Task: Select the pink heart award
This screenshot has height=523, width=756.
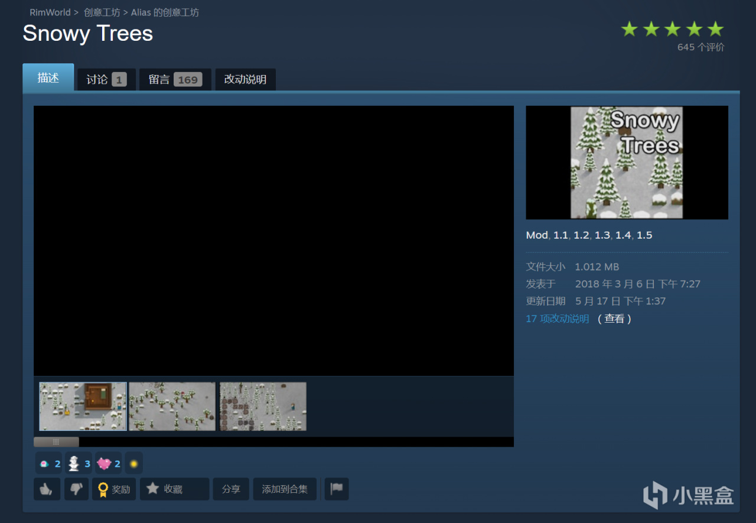Action: (x=108, y=464)
